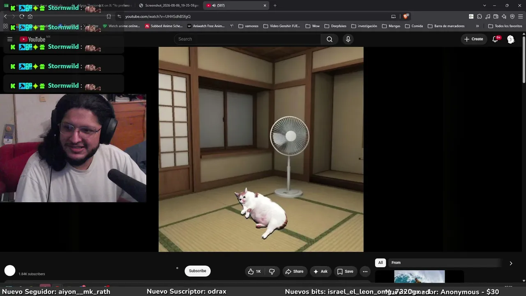Viewport: 526px width, 296px height.
Task: Open the vamonos bookmark folder
Action: 248,26
